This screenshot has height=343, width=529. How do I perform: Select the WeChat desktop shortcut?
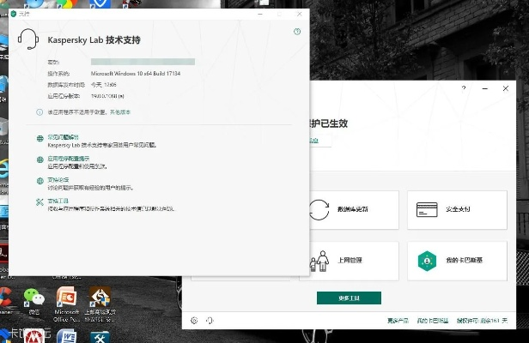pyautogui.click(x=33, y=301)
